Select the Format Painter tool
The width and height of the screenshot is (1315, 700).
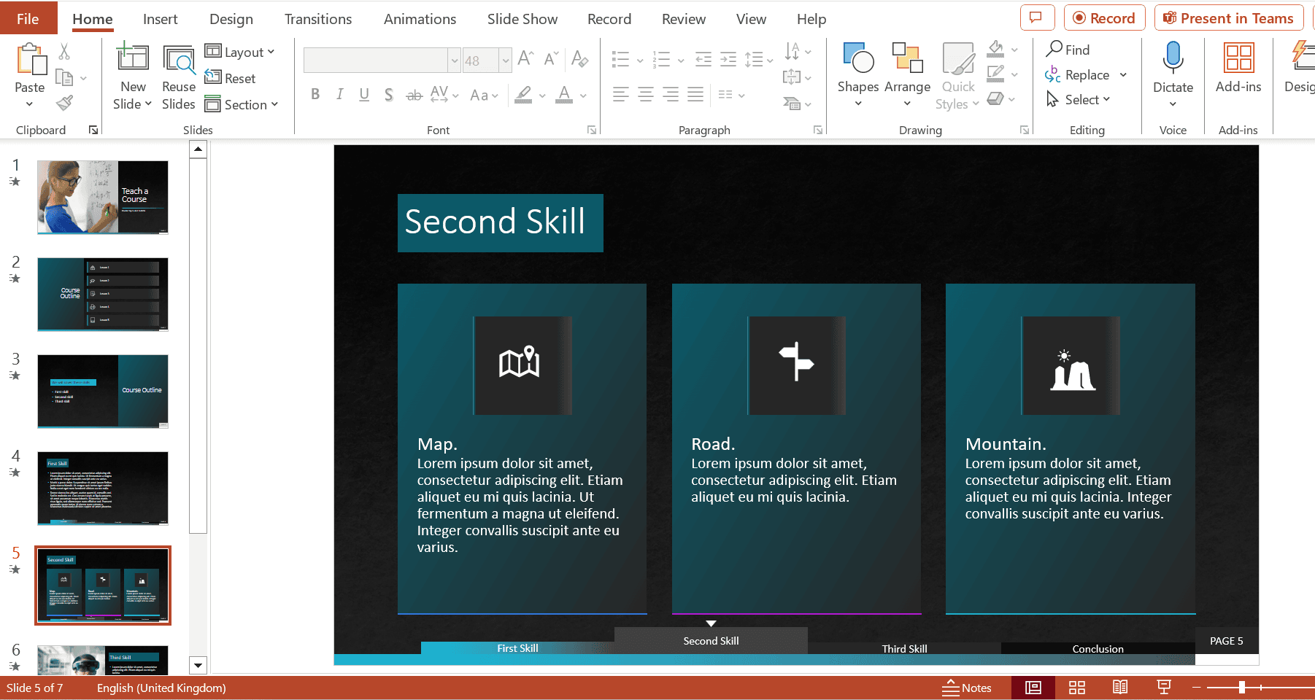click(64, 103)
